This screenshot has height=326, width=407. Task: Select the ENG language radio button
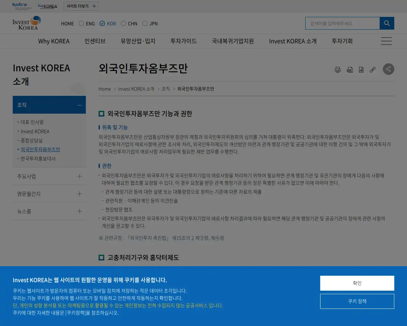tap(80, 23)
